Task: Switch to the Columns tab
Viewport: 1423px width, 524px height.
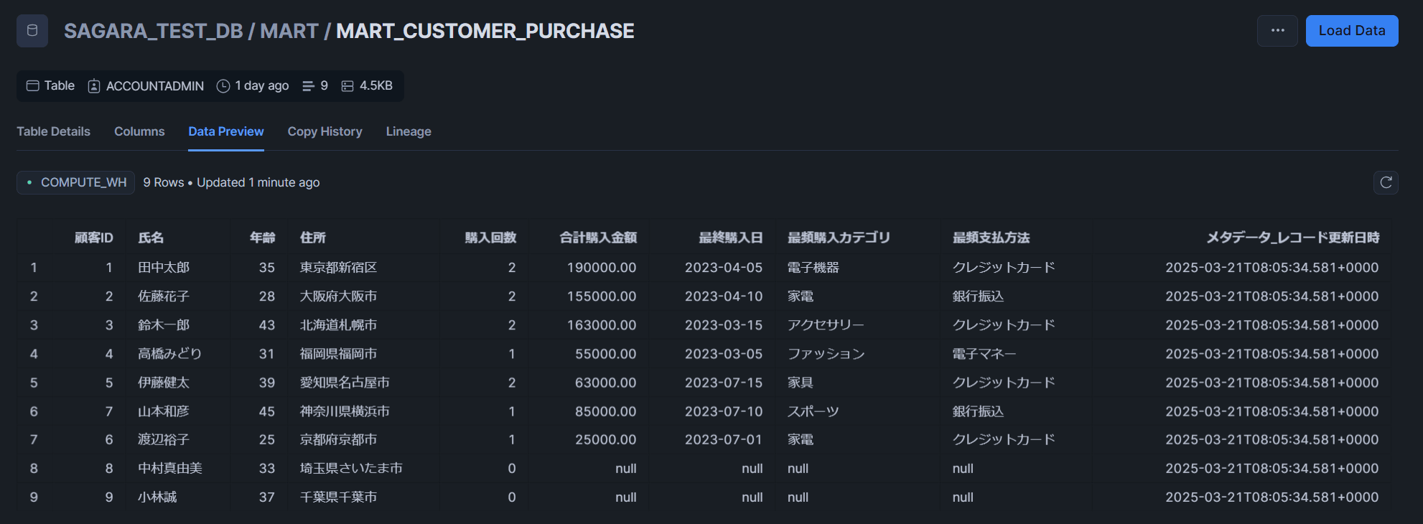Action: tap(139, 131)
